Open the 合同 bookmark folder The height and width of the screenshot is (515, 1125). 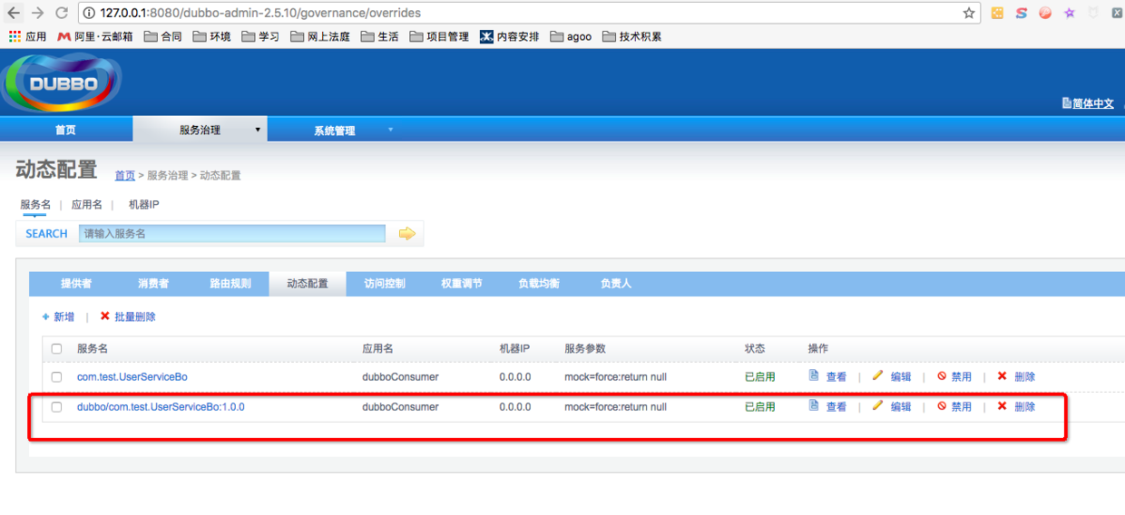click(x=163, y=36)
